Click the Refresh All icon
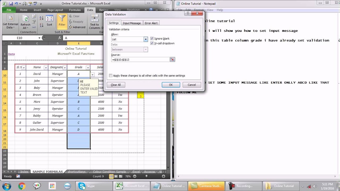Viewport: 340px width, 191px height. click(26, 19)
